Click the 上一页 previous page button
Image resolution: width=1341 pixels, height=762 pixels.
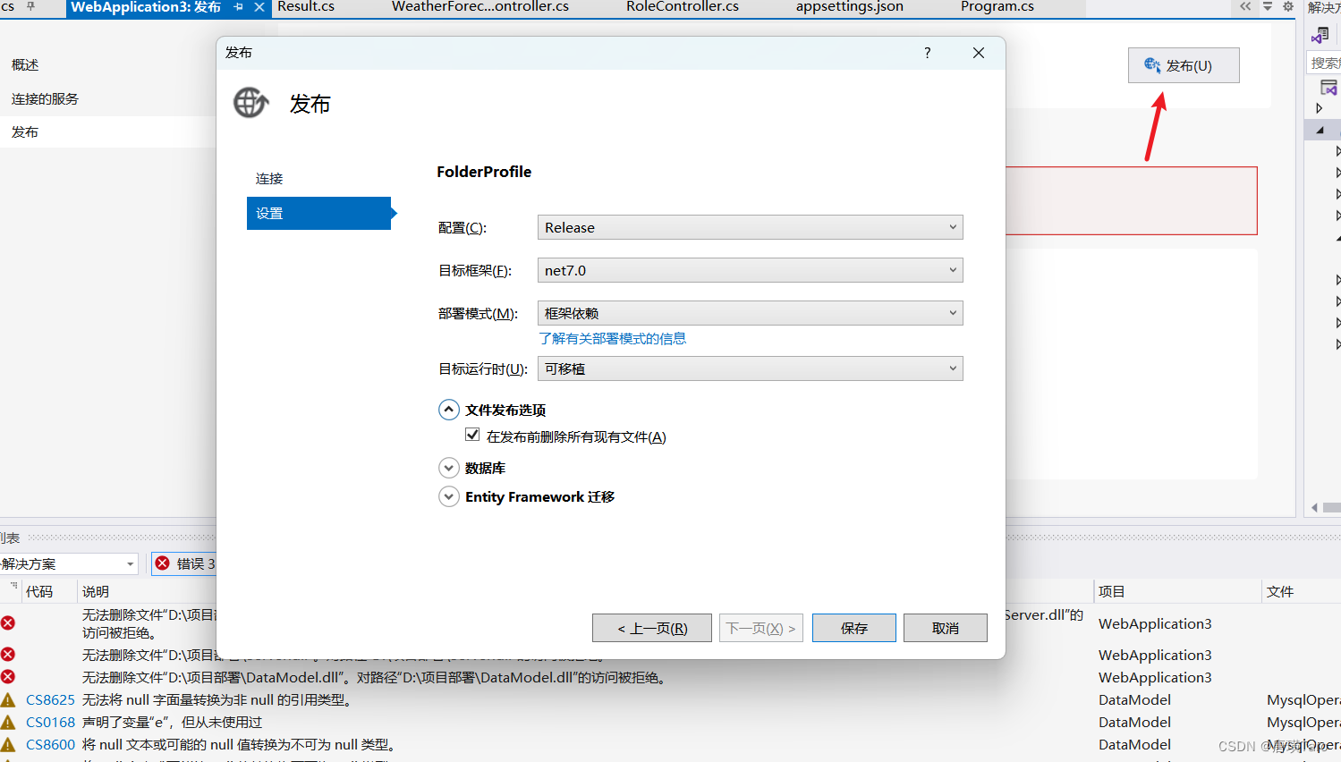[652, 628]
